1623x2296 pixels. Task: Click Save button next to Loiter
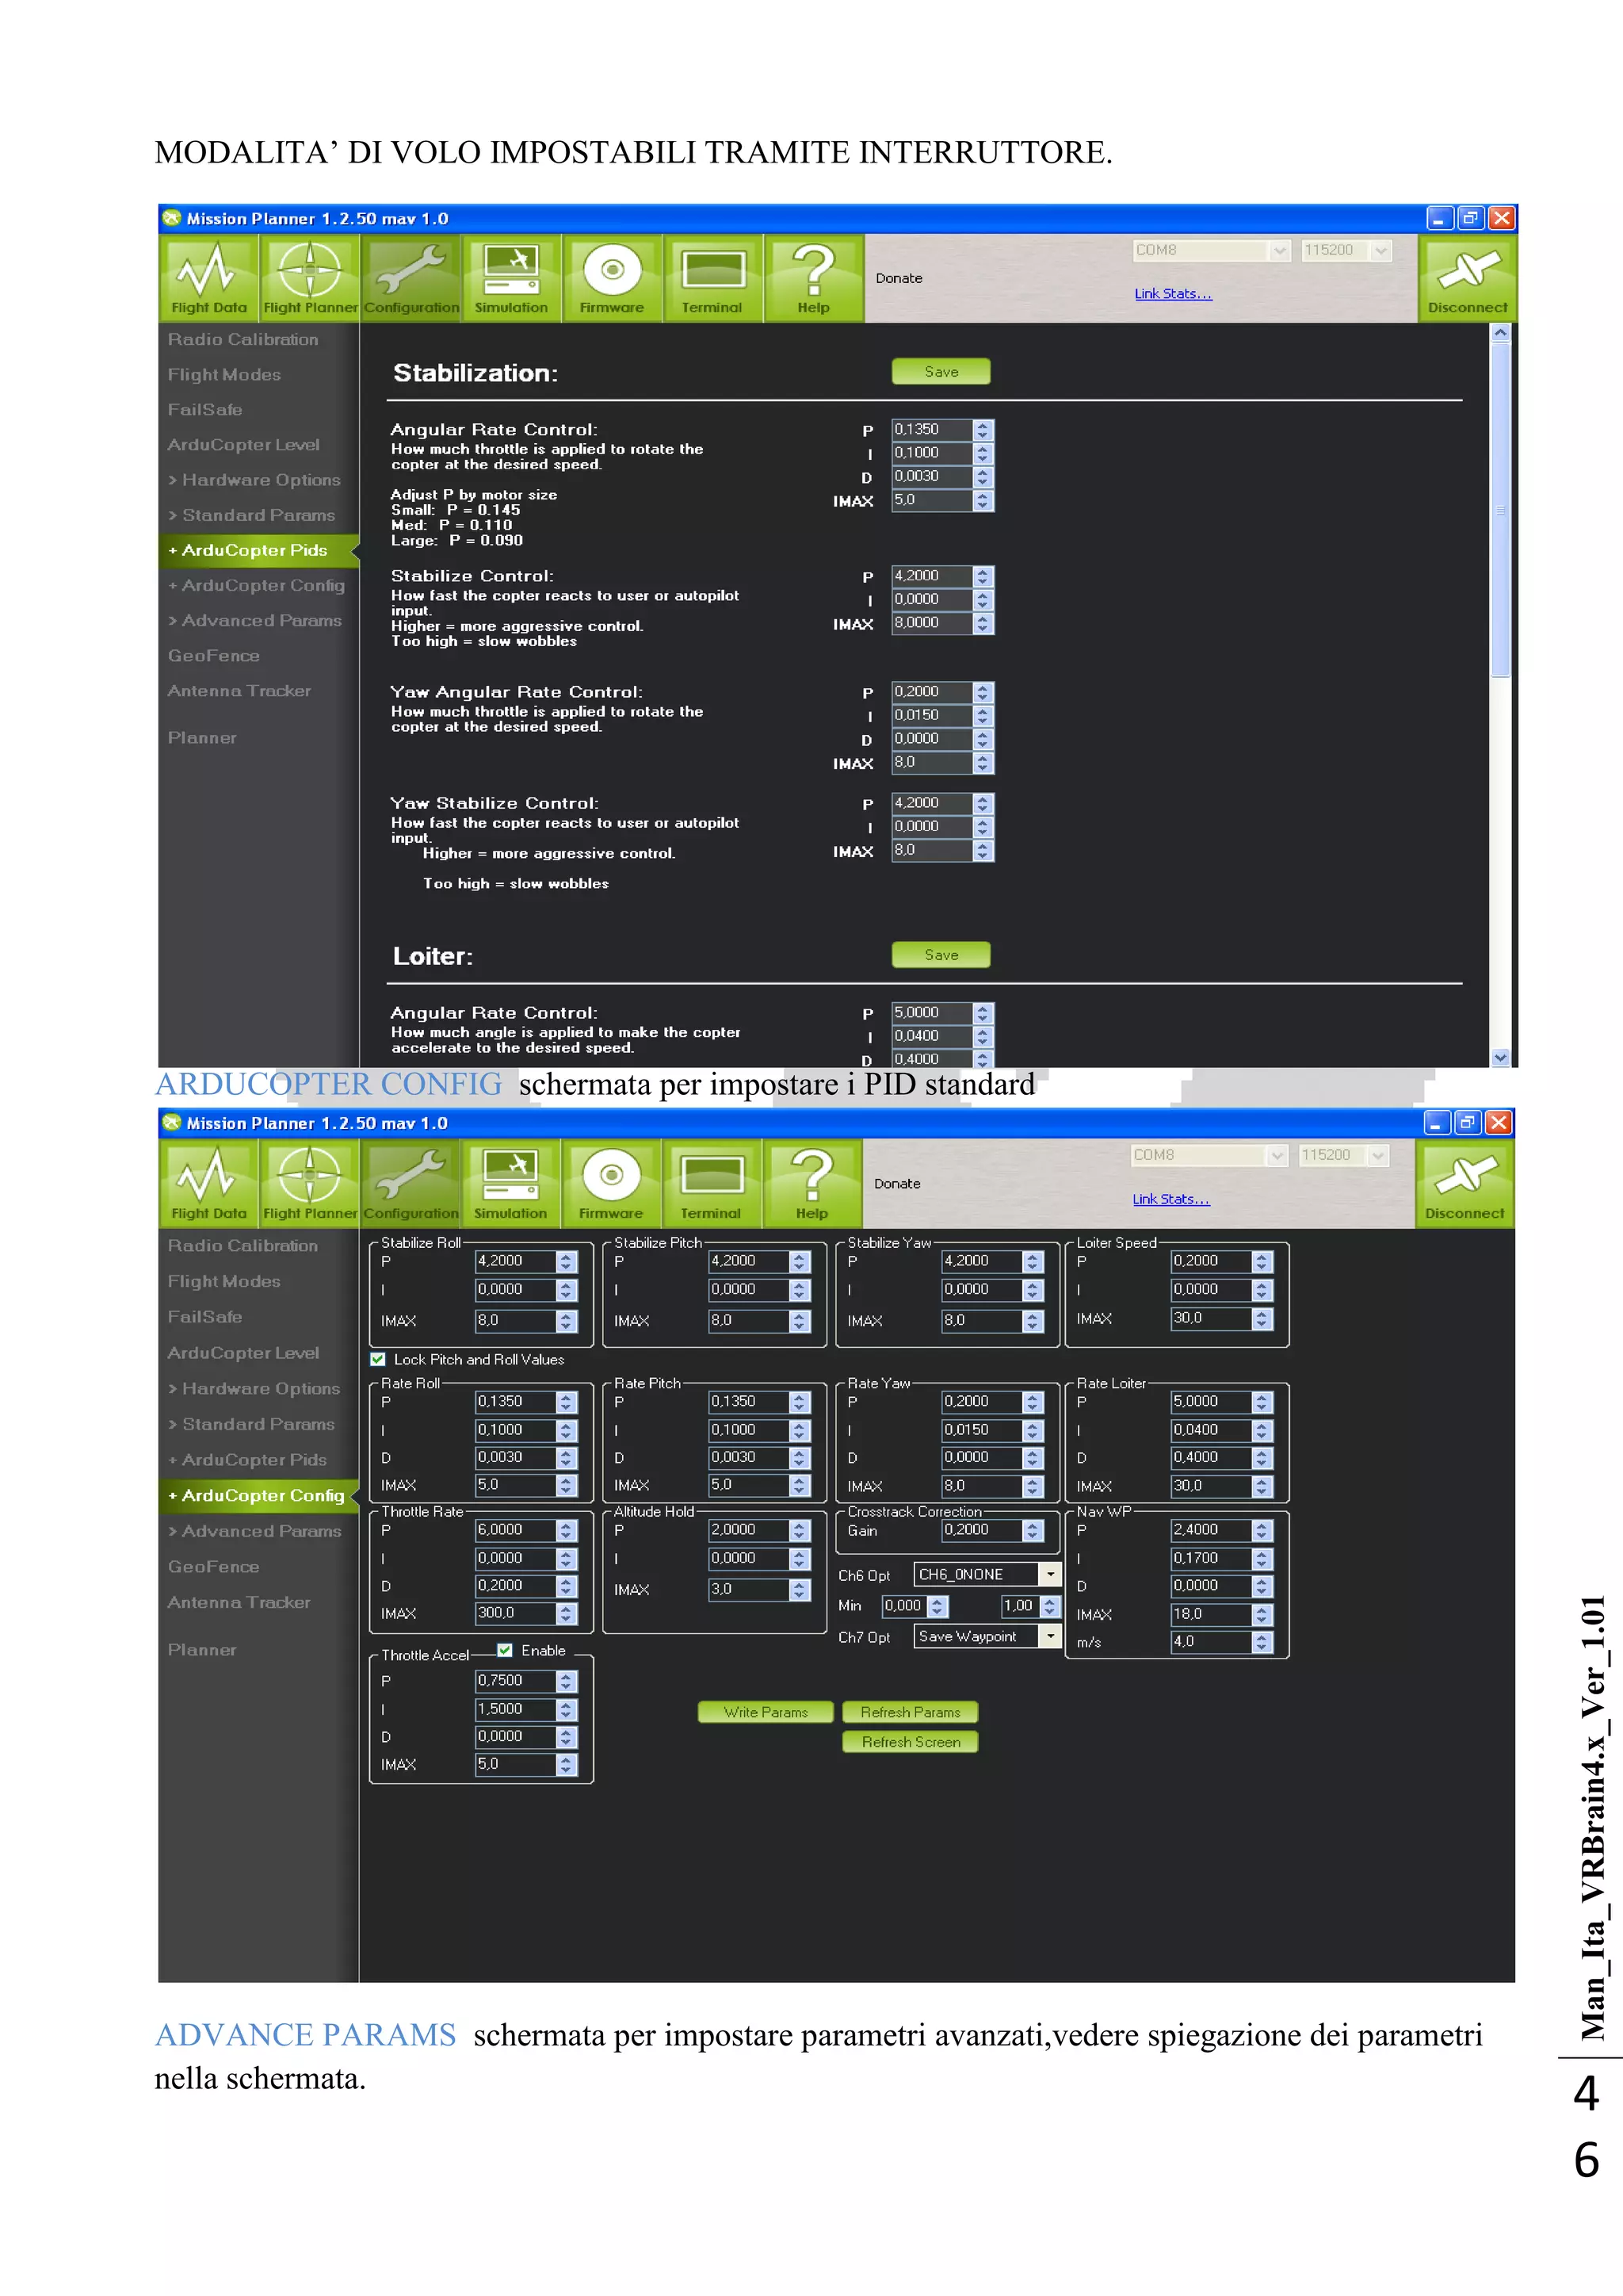[941, 955]
